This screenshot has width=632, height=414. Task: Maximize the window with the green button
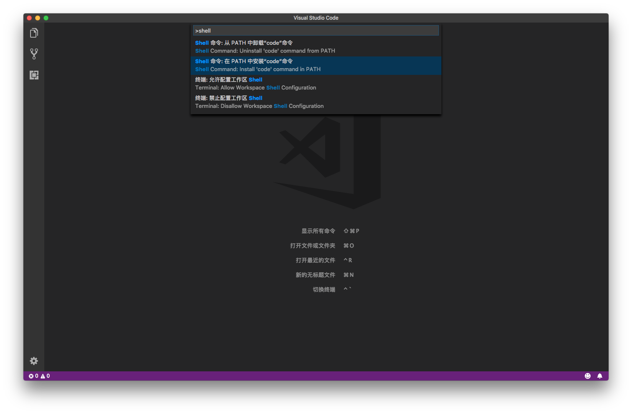46,18
